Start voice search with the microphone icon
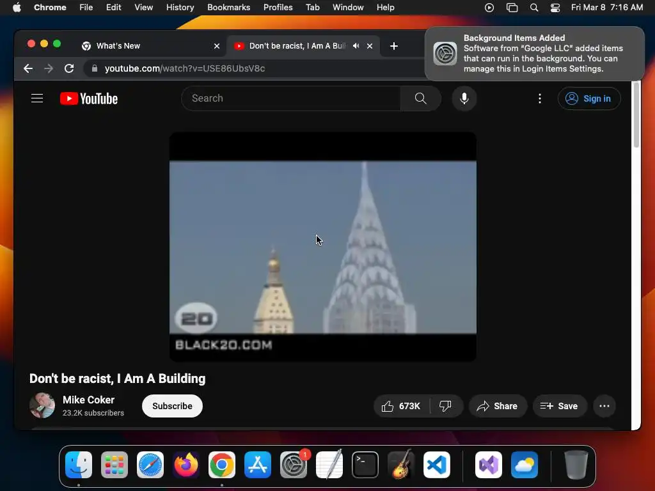The height and width of the screenshot is (491, 655). [464, 98]
